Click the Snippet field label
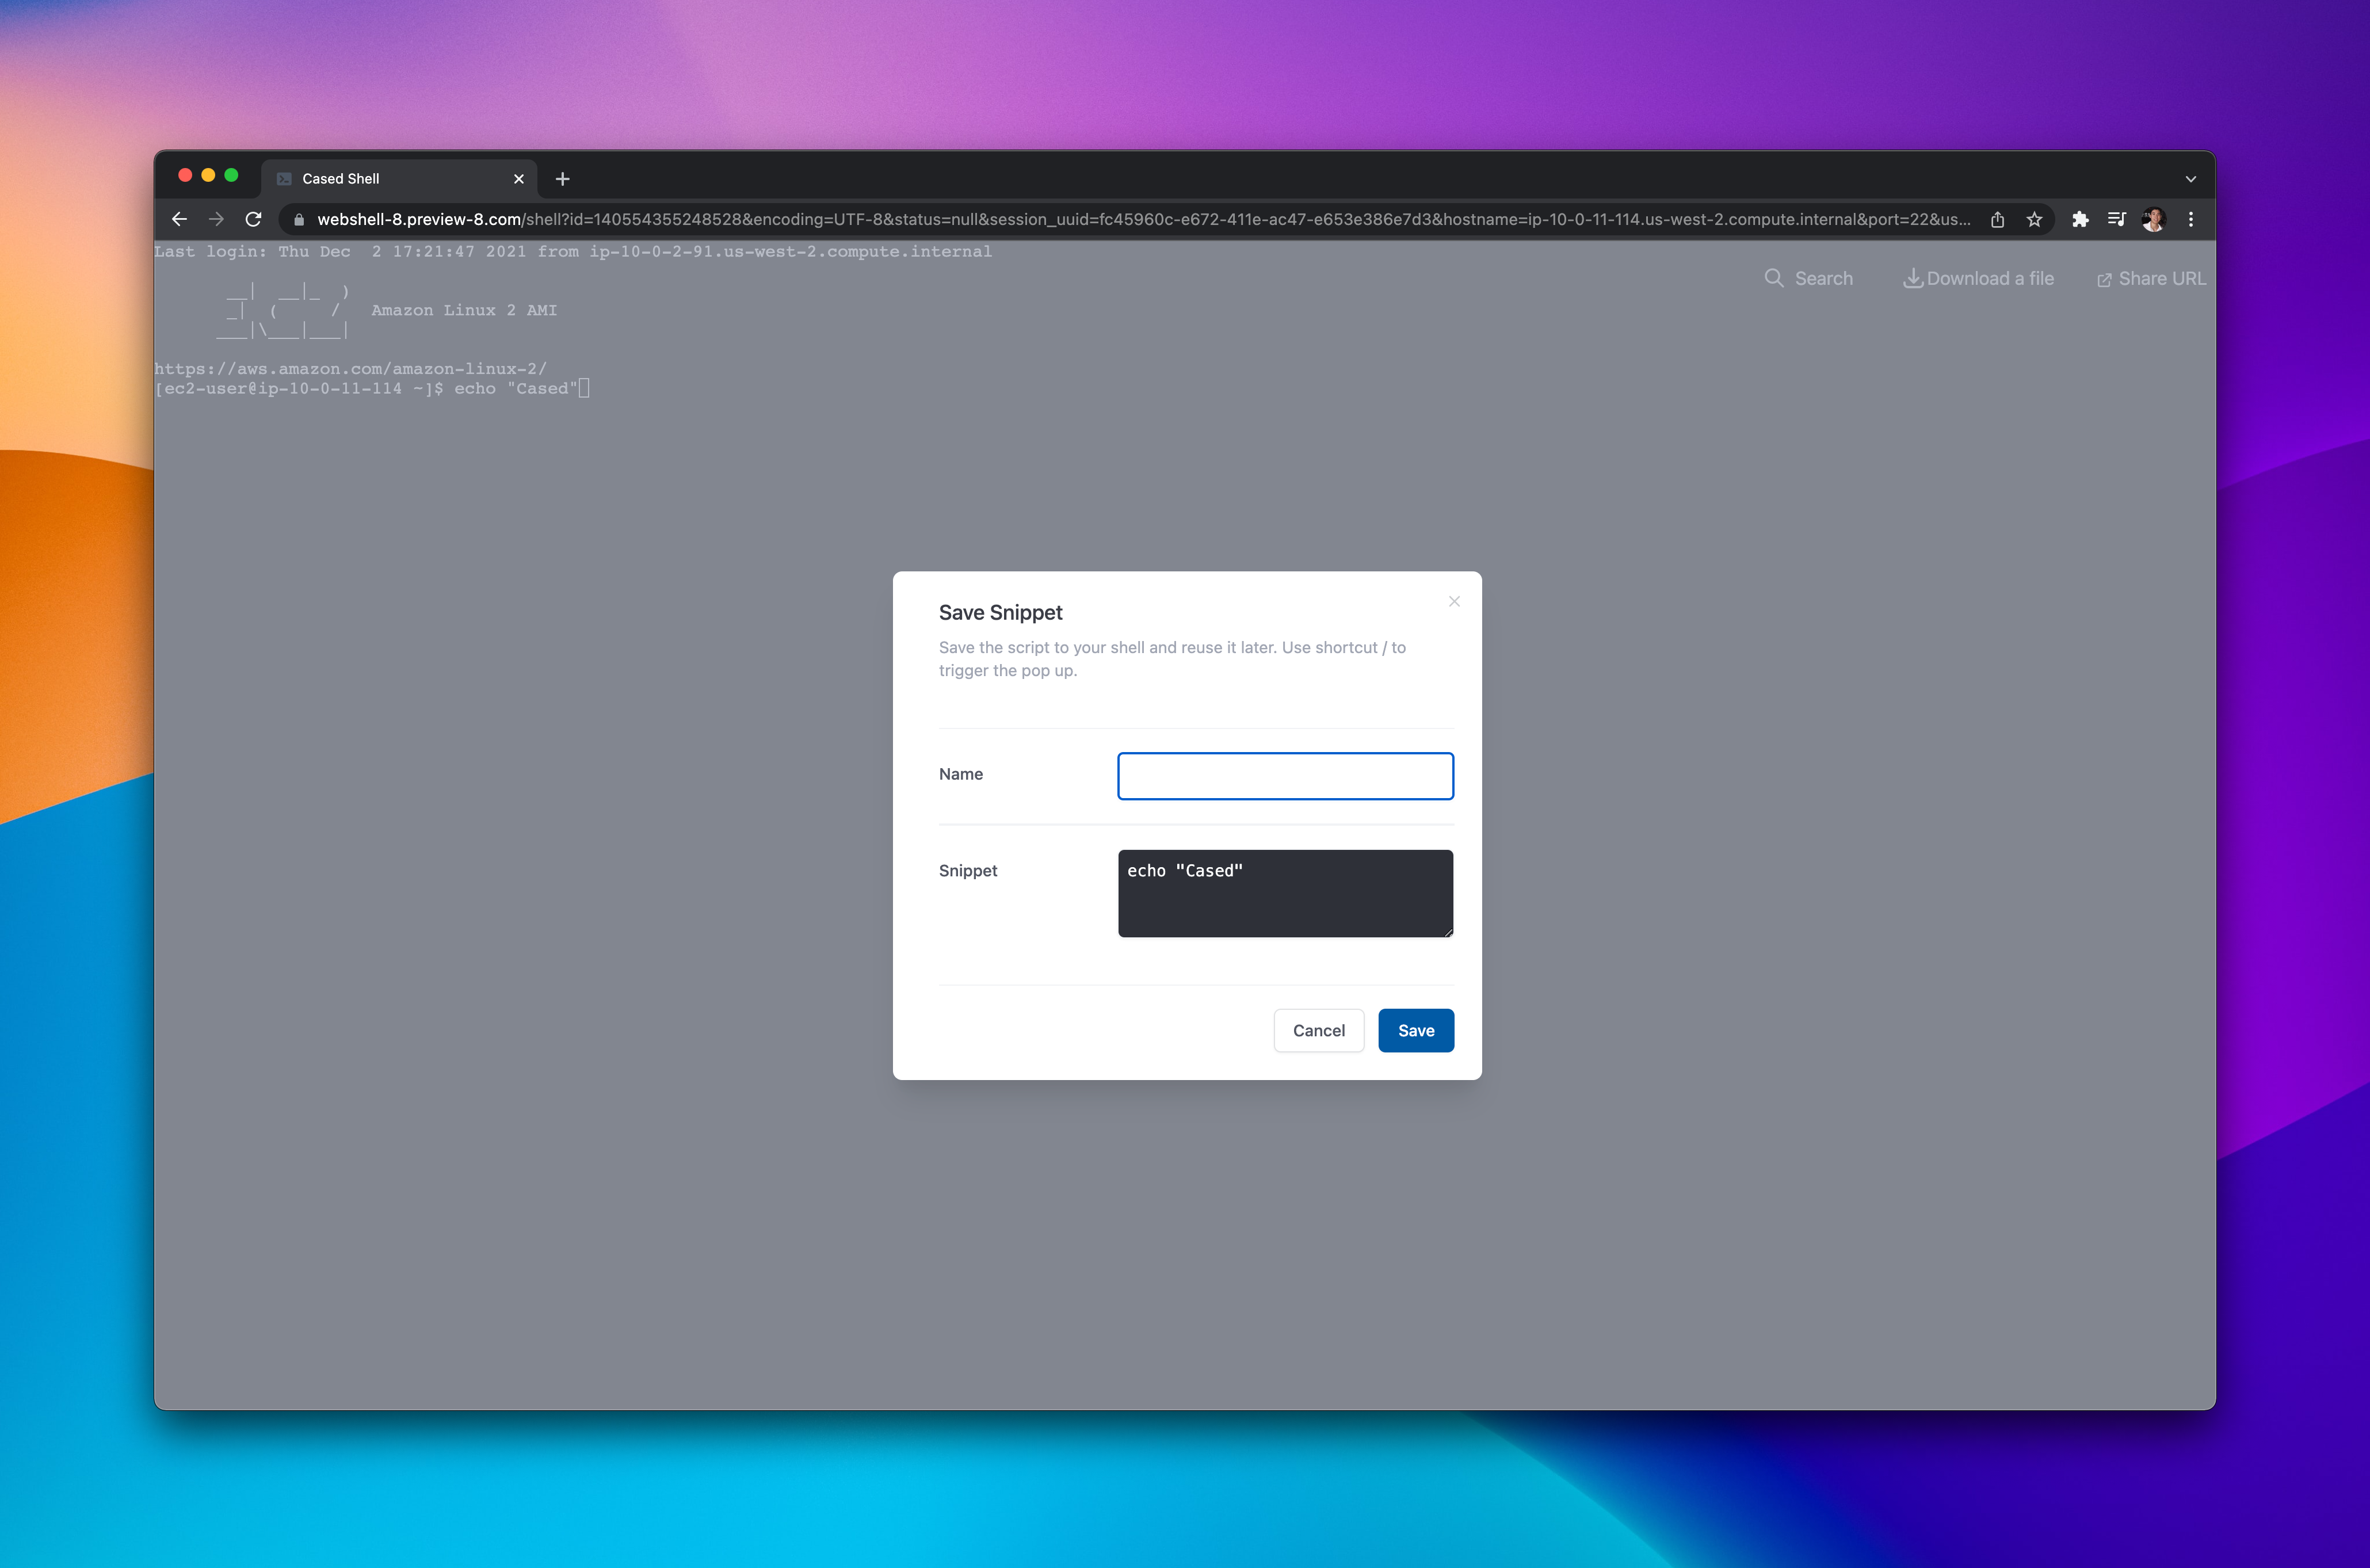The width and height of the screenshot is (2370, 1568). pos(967,870)
